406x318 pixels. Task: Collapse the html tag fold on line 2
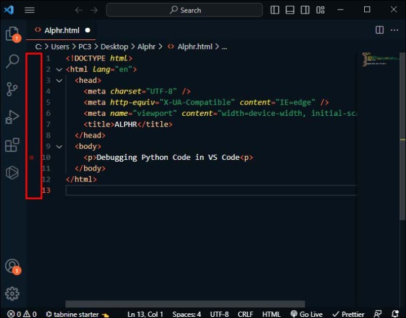click(59, 69)
